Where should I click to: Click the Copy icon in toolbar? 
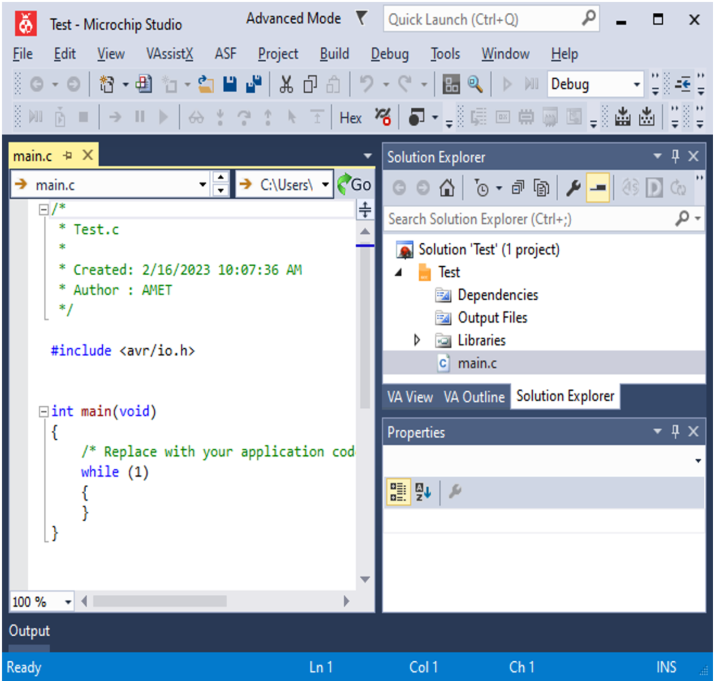(x=310, y=85)
